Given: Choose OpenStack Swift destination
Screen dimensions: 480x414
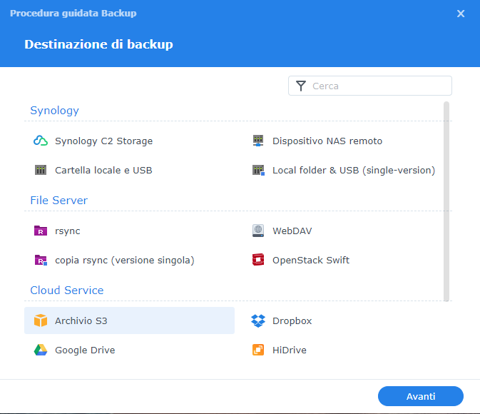Looking at the screenshot, I should point(311,260).
